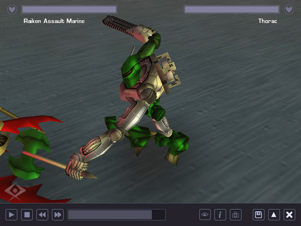Toggle the eye view icon
This screenshot has width=301, height=226.
(205, 214)
